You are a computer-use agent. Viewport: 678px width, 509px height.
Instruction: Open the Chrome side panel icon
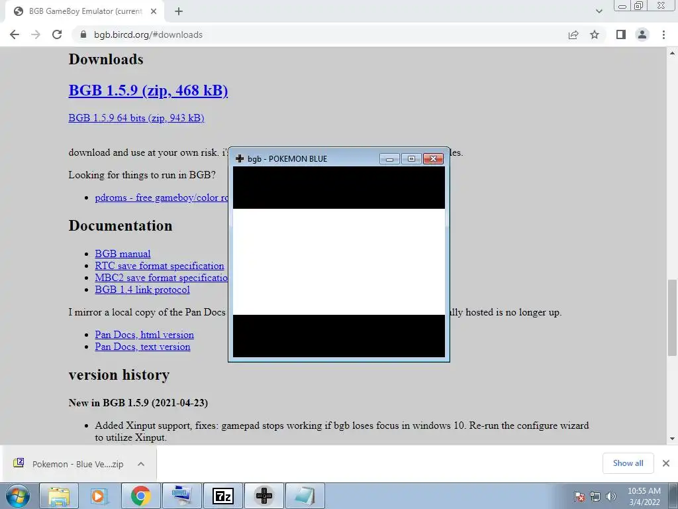[621, 34]
